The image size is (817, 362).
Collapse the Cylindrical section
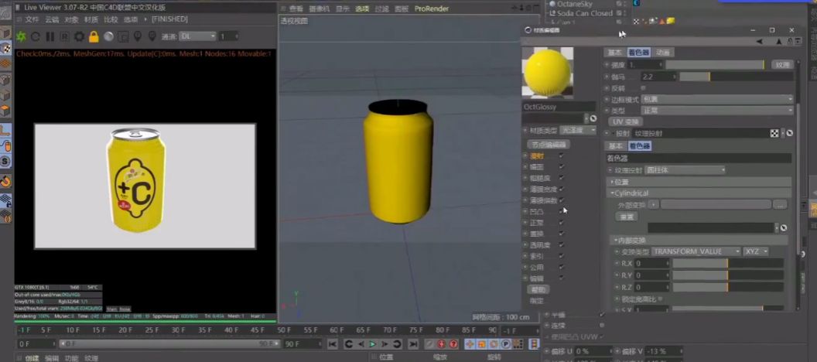611,193
